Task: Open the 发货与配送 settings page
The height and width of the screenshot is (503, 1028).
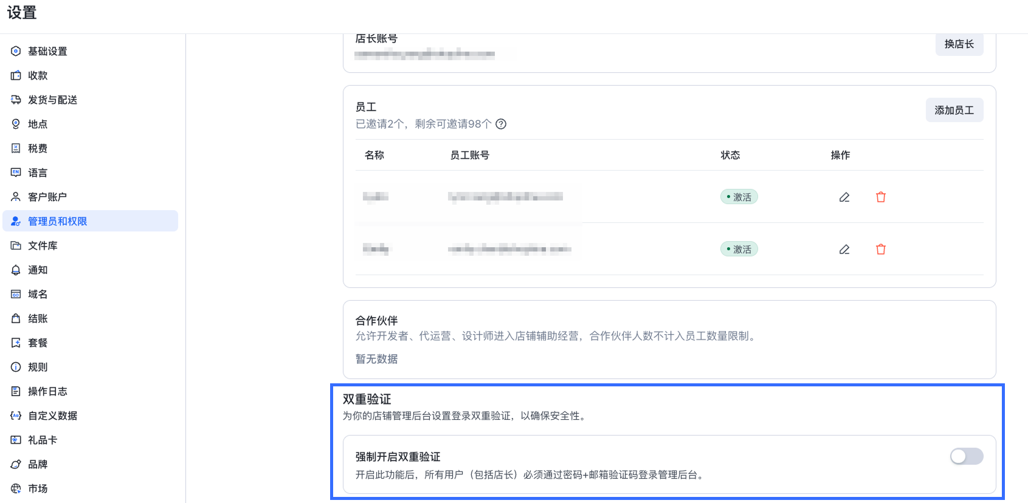Action: coord(90,100)
